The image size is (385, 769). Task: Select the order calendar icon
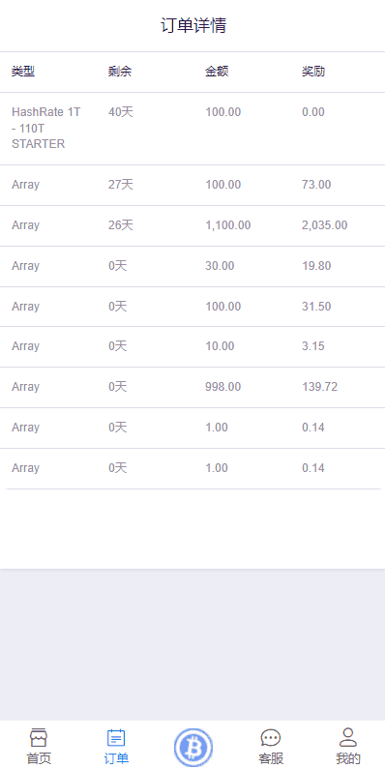click(116, 737)
